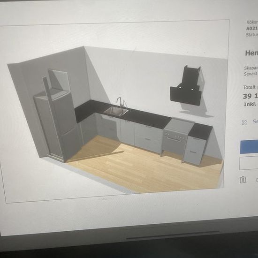The width and height of the screenshot is (258, 258).
Task: Click the wide drawer base cabinet left of the oven
Action: point(149,138)
